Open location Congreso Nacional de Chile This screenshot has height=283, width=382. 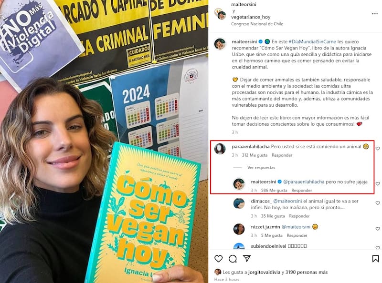click(x=257, y=24)
